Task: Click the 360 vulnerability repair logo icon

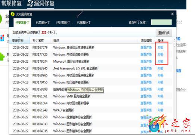Action: 13,14
